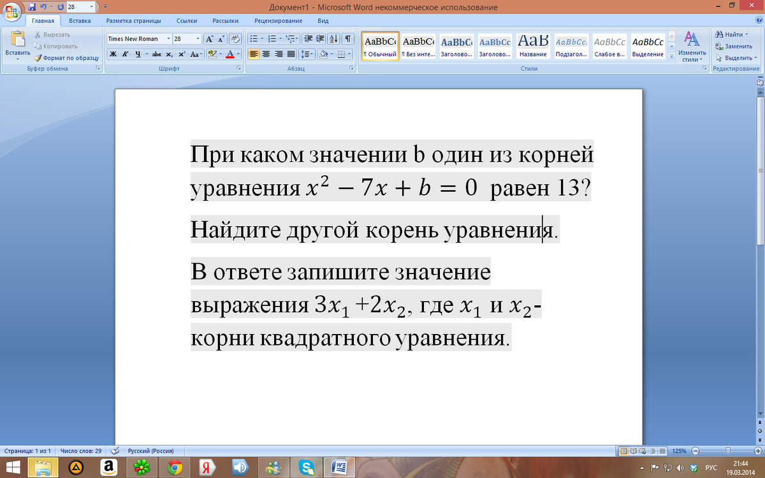Image resolution: width=765 pixels, height=478 pixels.
Task: Toggle paragraph marks ¶ display
Action: [348, 39]
